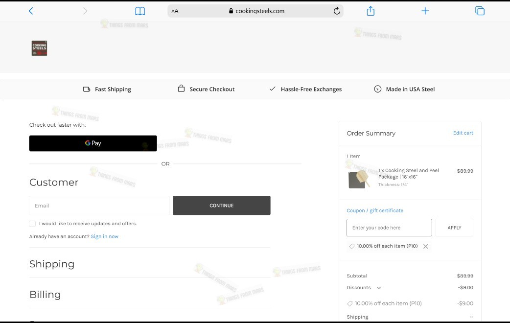The height and width of the screenshot is (323, 510).
Task: Reload the page with the refresh icon
Action: pyautogui.click(x=337, y=11)
